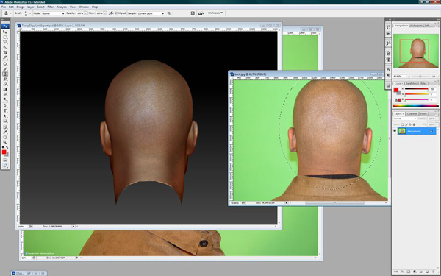Open the Tool Preset picker dropdown
Viewport: 441px width, 276px height.
(10, 13)
